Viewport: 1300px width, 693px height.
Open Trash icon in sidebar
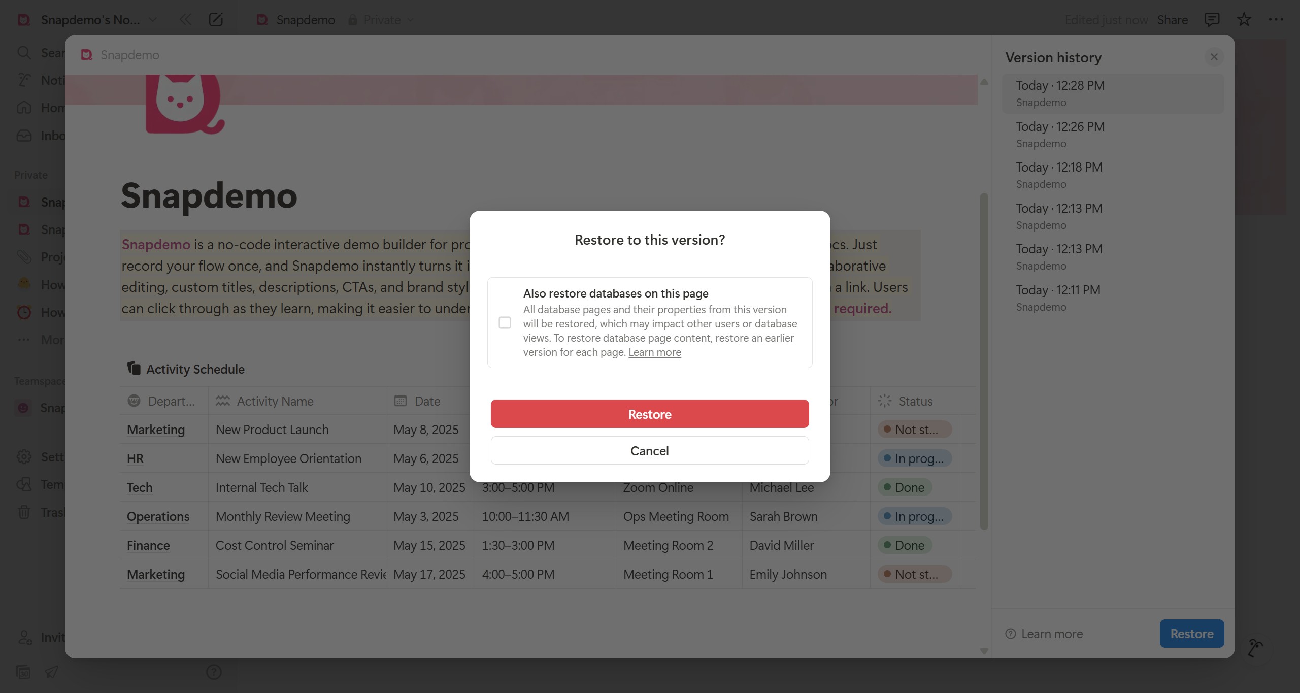click(x=24, y=512)
